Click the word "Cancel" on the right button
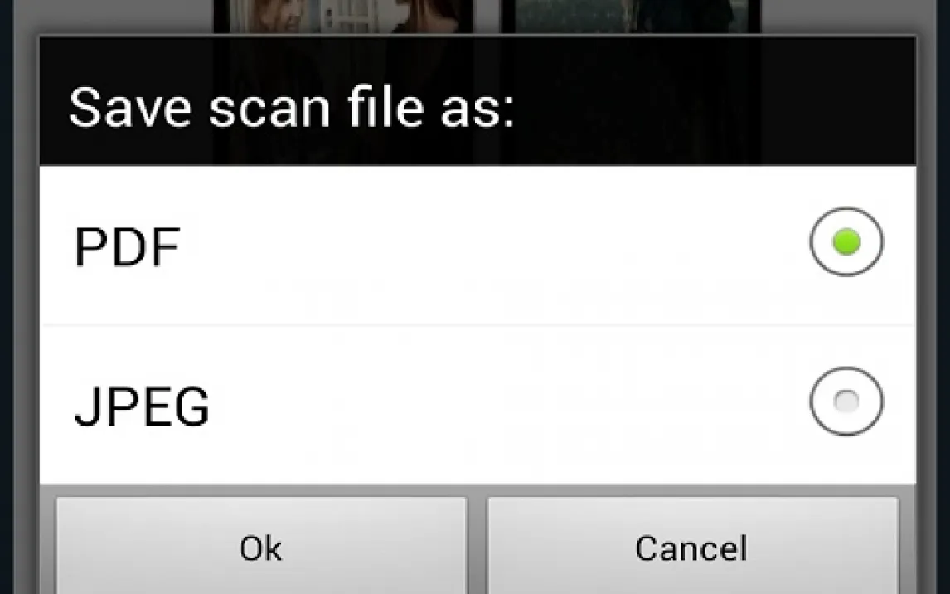The height and width of the screenshot is (594, 950). [691, 548]
